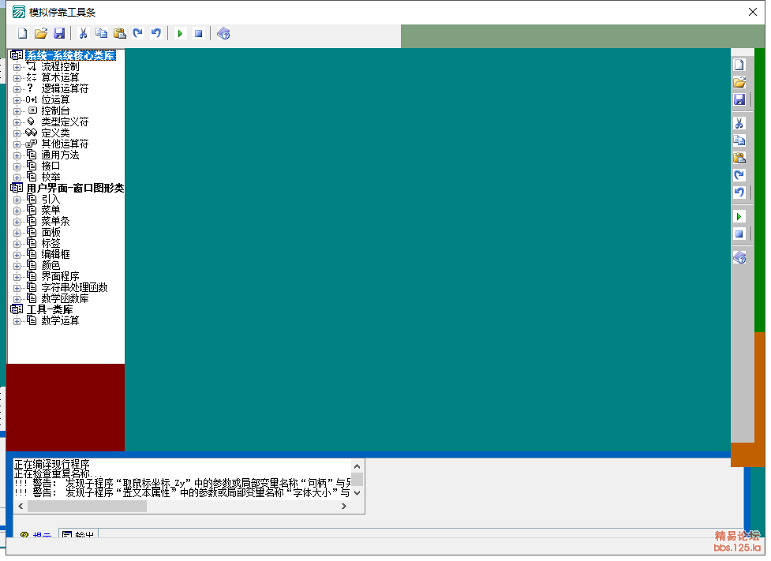Select the 引入 tree item

(x=51, y=199)
